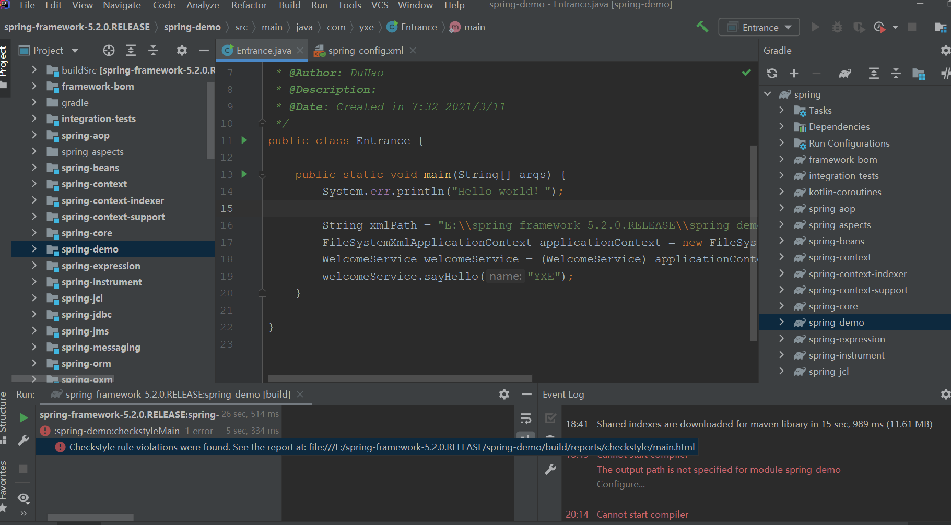Click the Debug bug icon
951x525 pixels.
pos(837,27)
